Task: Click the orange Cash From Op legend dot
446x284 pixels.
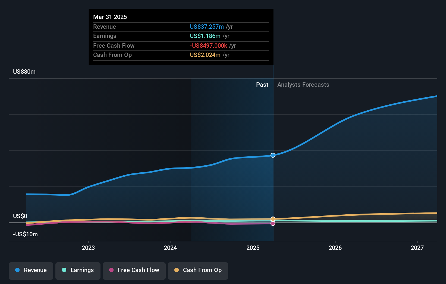Action: point(177,270)
